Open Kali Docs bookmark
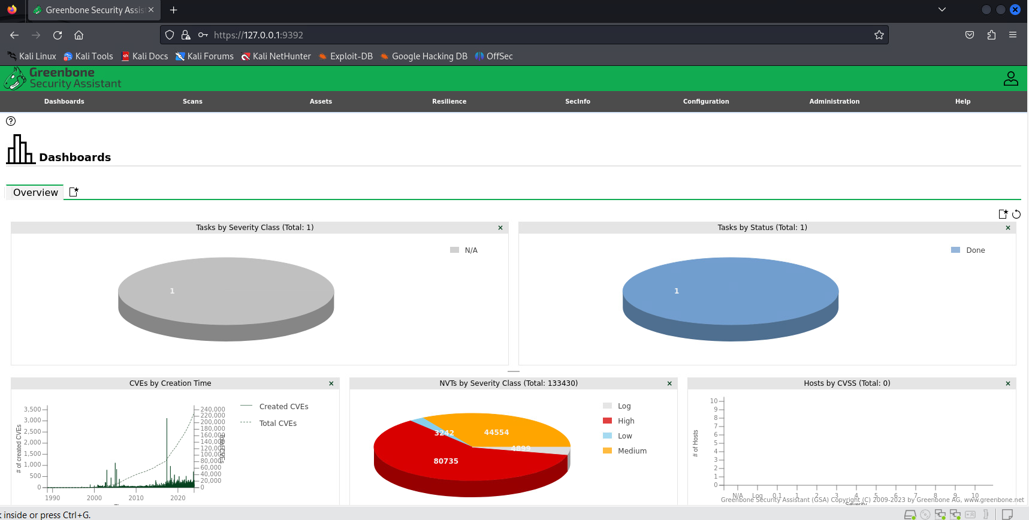 tap(144, 56)
